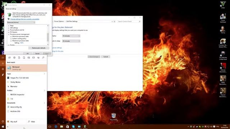This screenshot has height=129, width=230.
Task: Select the Advanced settings tab
Action: tap(11, 9)
